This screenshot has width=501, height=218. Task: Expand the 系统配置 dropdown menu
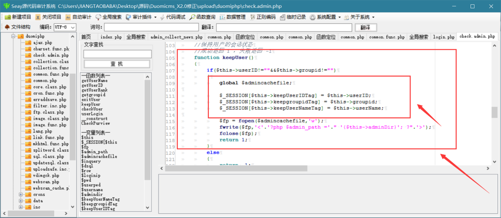coord(325,17)
